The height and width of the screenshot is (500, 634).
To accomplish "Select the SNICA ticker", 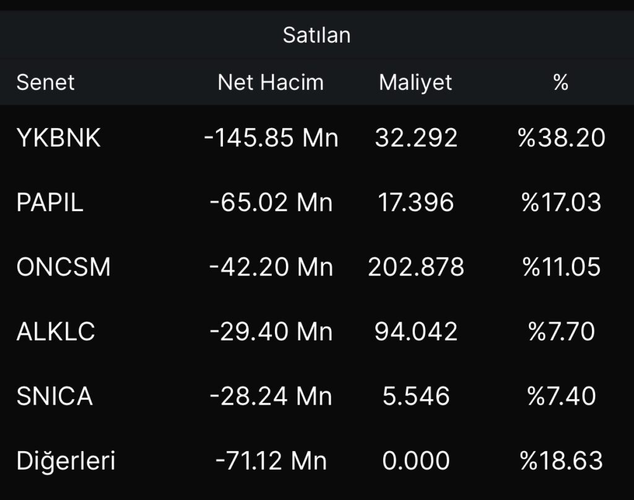I will [x=54, y=396].
